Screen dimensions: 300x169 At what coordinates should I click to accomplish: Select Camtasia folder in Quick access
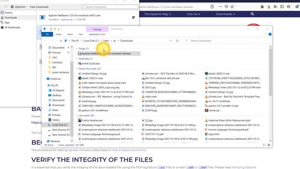click(55, 62)
